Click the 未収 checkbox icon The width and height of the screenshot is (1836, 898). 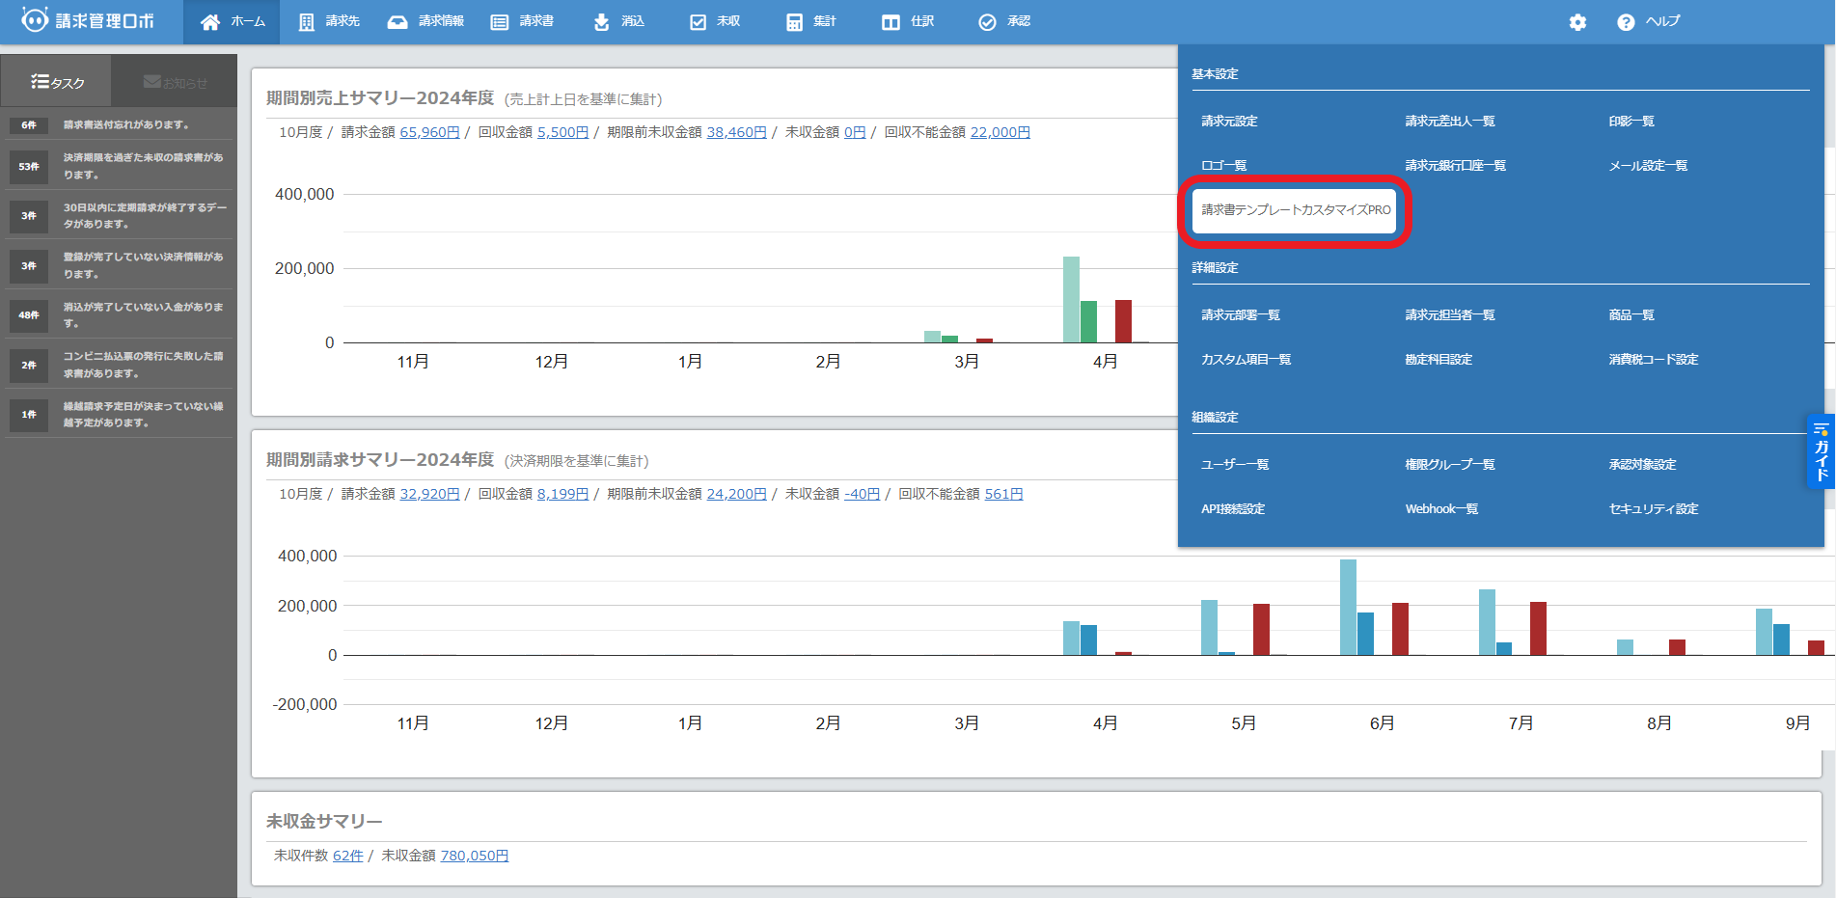point(698,22)
